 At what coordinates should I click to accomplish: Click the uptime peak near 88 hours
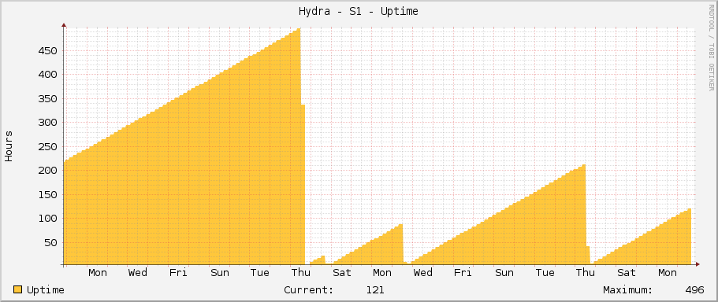pos(400,225)
